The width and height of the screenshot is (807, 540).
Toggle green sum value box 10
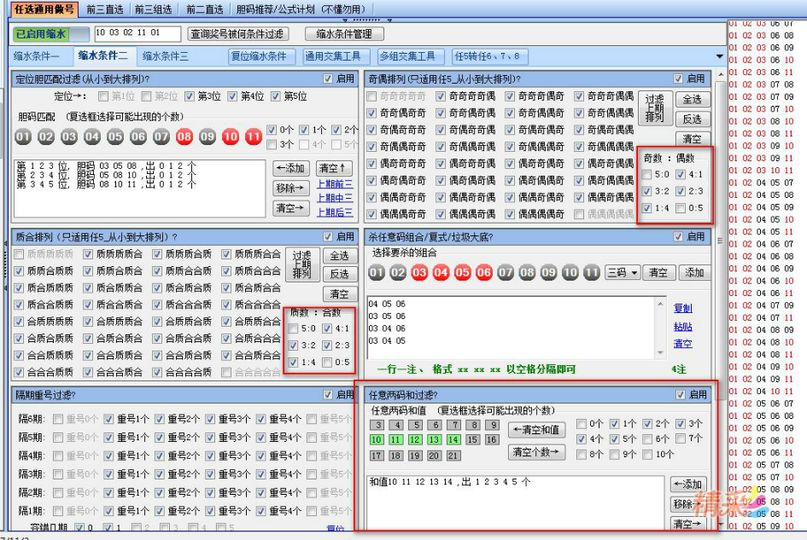[377, 440]
